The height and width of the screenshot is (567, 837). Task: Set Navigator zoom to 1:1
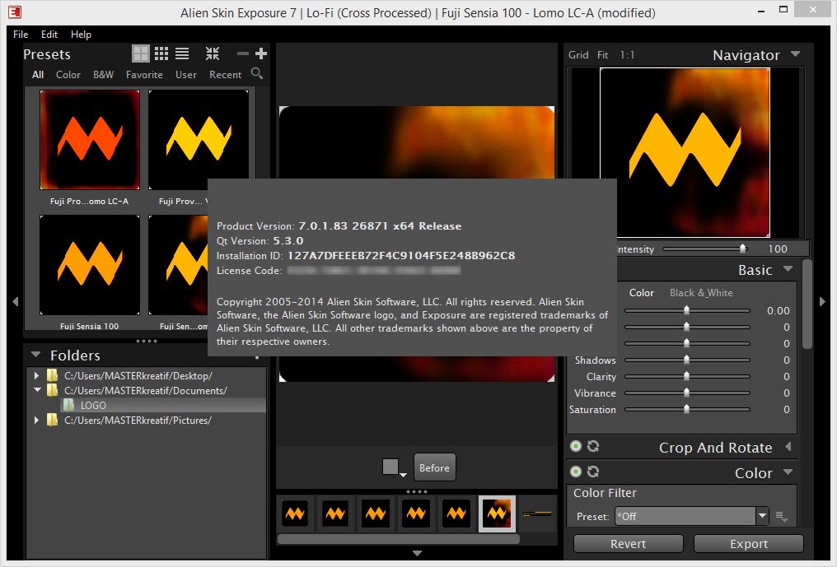(627, 55)
